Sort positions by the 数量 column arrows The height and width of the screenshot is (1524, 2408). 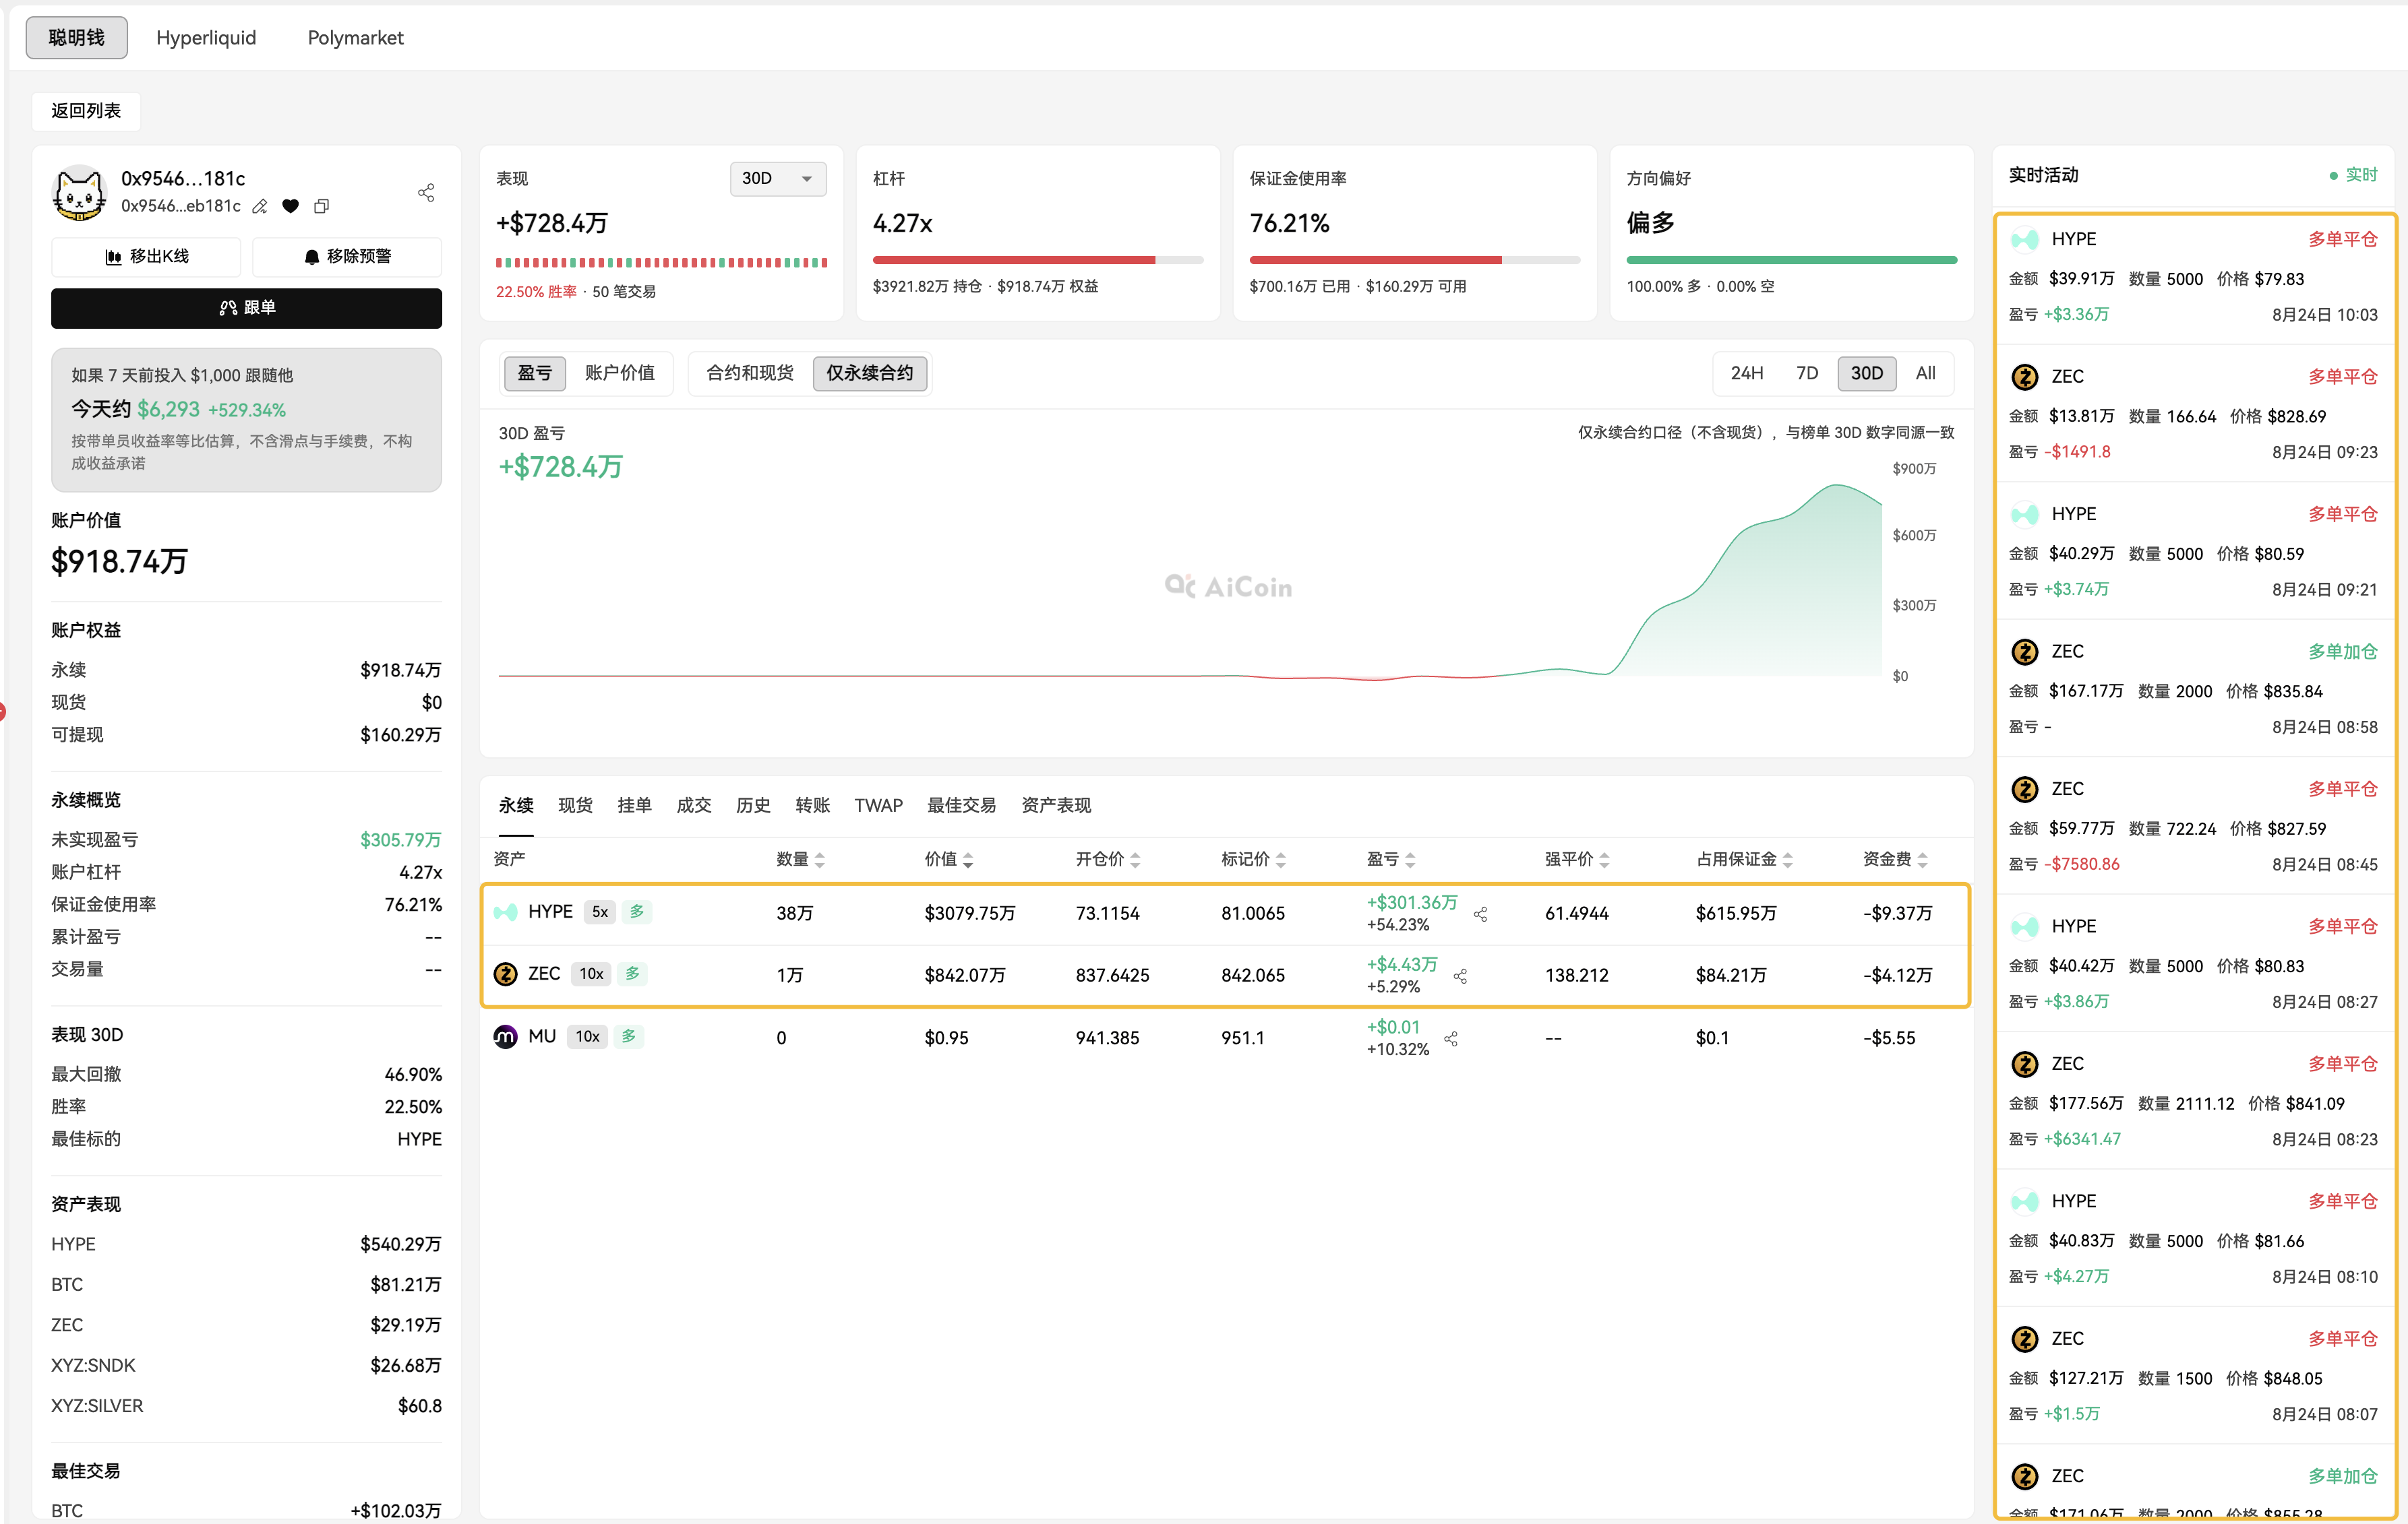click(820, 860)
